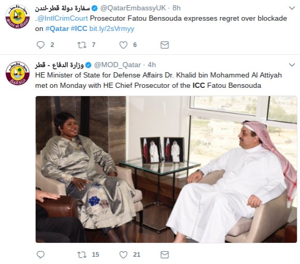Retweet the MOD_Qatar tweet

(82, 255)
